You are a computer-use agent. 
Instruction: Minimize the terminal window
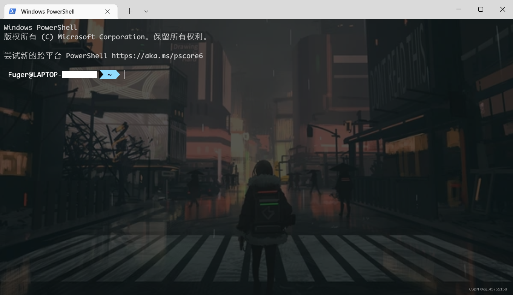click(x=459, y=9)
